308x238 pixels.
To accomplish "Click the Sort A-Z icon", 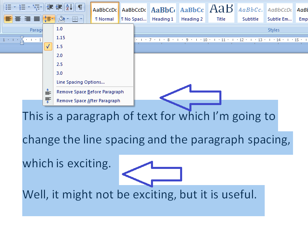I will 69,7.
